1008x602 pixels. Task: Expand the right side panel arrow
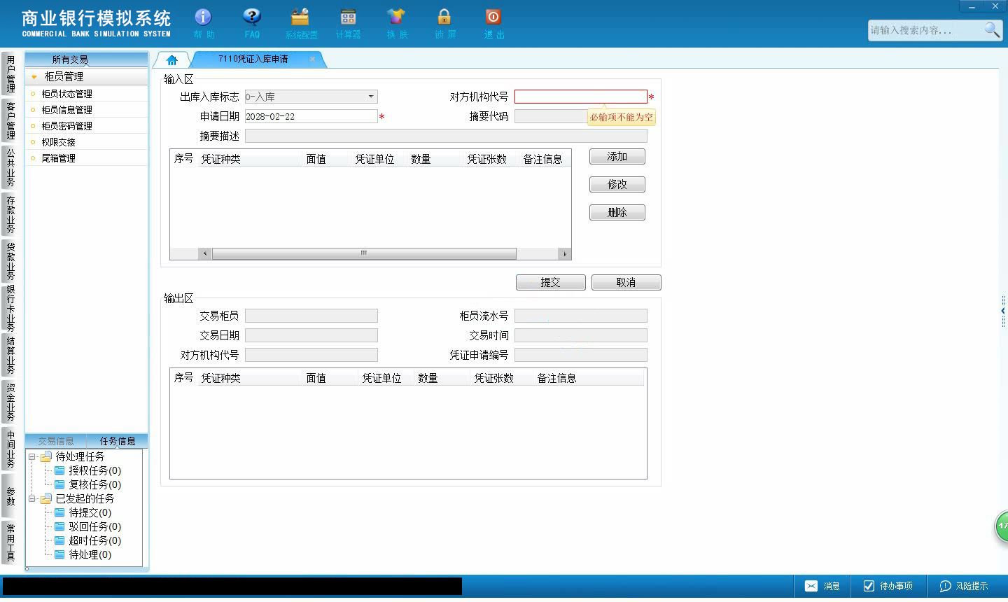click(1003, 311)
